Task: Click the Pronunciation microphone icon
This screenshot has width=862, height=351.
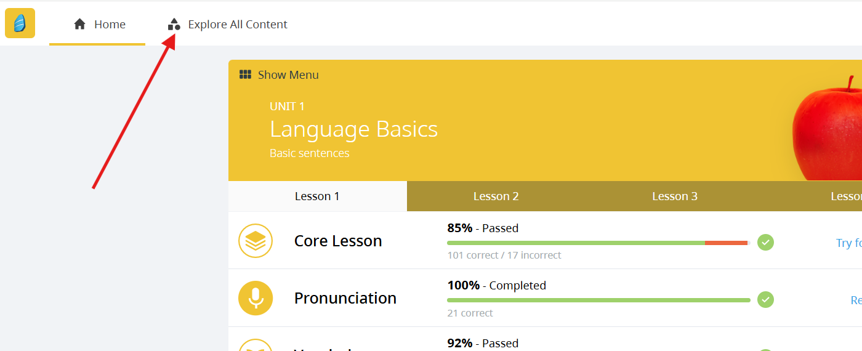Action: pyautogui.click(x=256, y=298)
